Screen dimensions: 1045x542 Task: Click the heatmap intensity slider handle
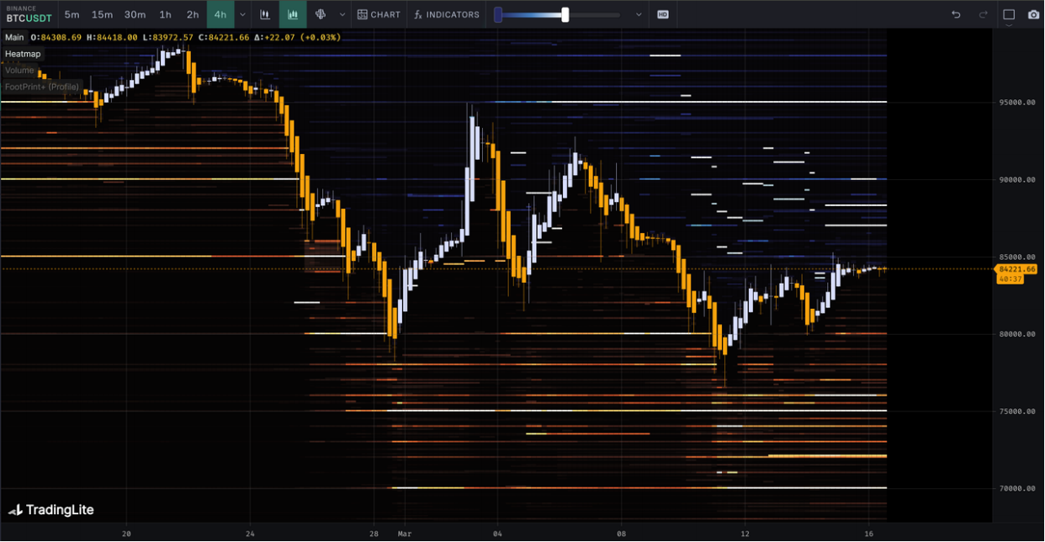tap(565, 14)
